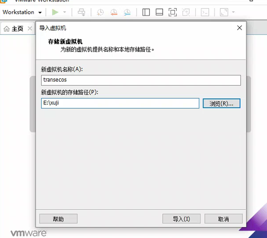Revert to snapshot via the clock-arrow icon
Image resolution: width=267 pixels, height=238 pixels.
pos(114,12)
